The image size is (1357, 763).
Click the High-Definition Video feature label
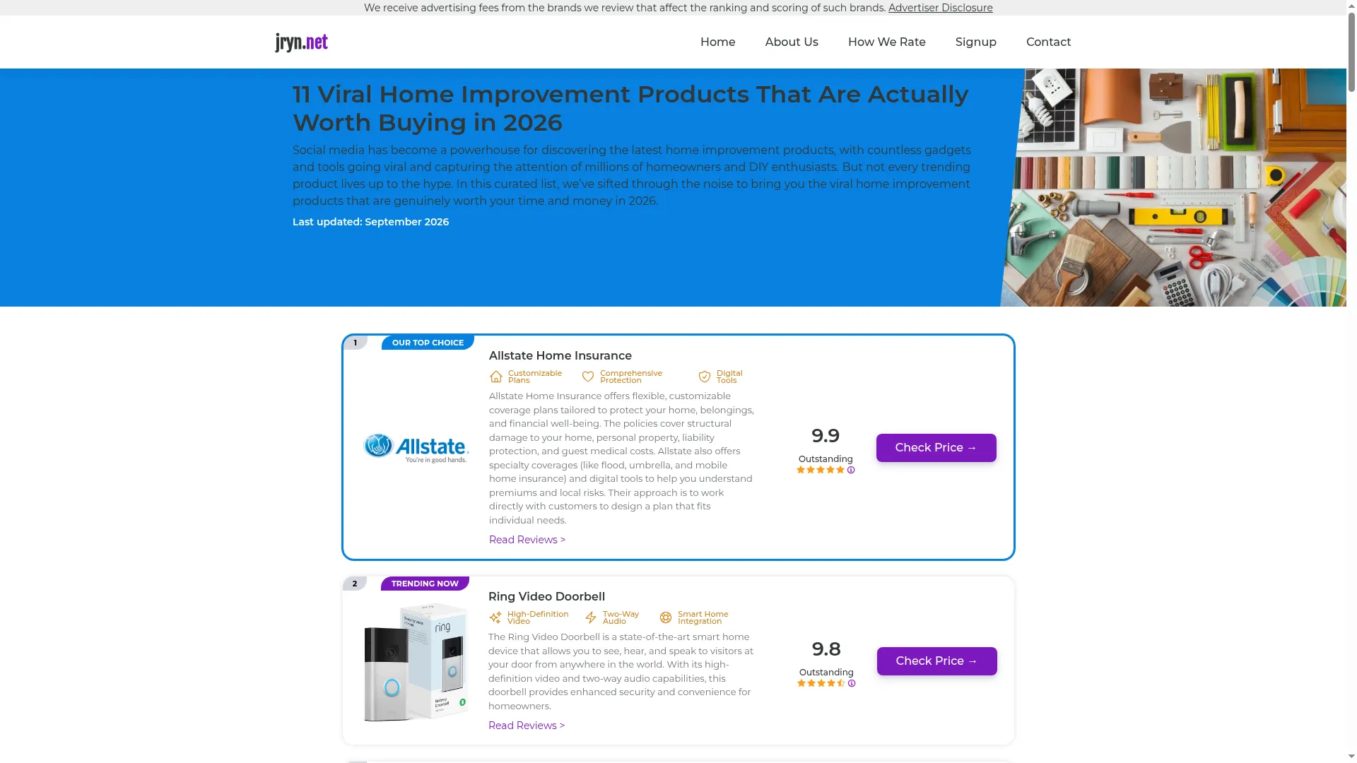click(x=538, y=617)
